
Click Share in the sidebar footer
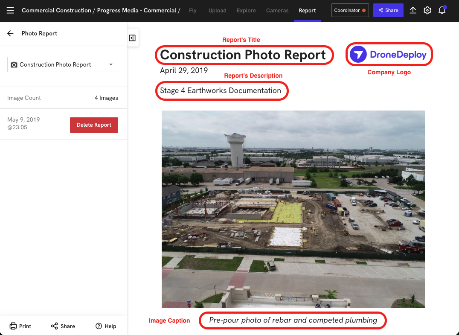(63, 326)
